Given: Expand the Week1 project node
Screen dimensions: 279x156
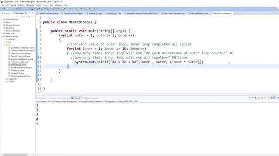Looking at the screenshot, I should click(2, 22).
